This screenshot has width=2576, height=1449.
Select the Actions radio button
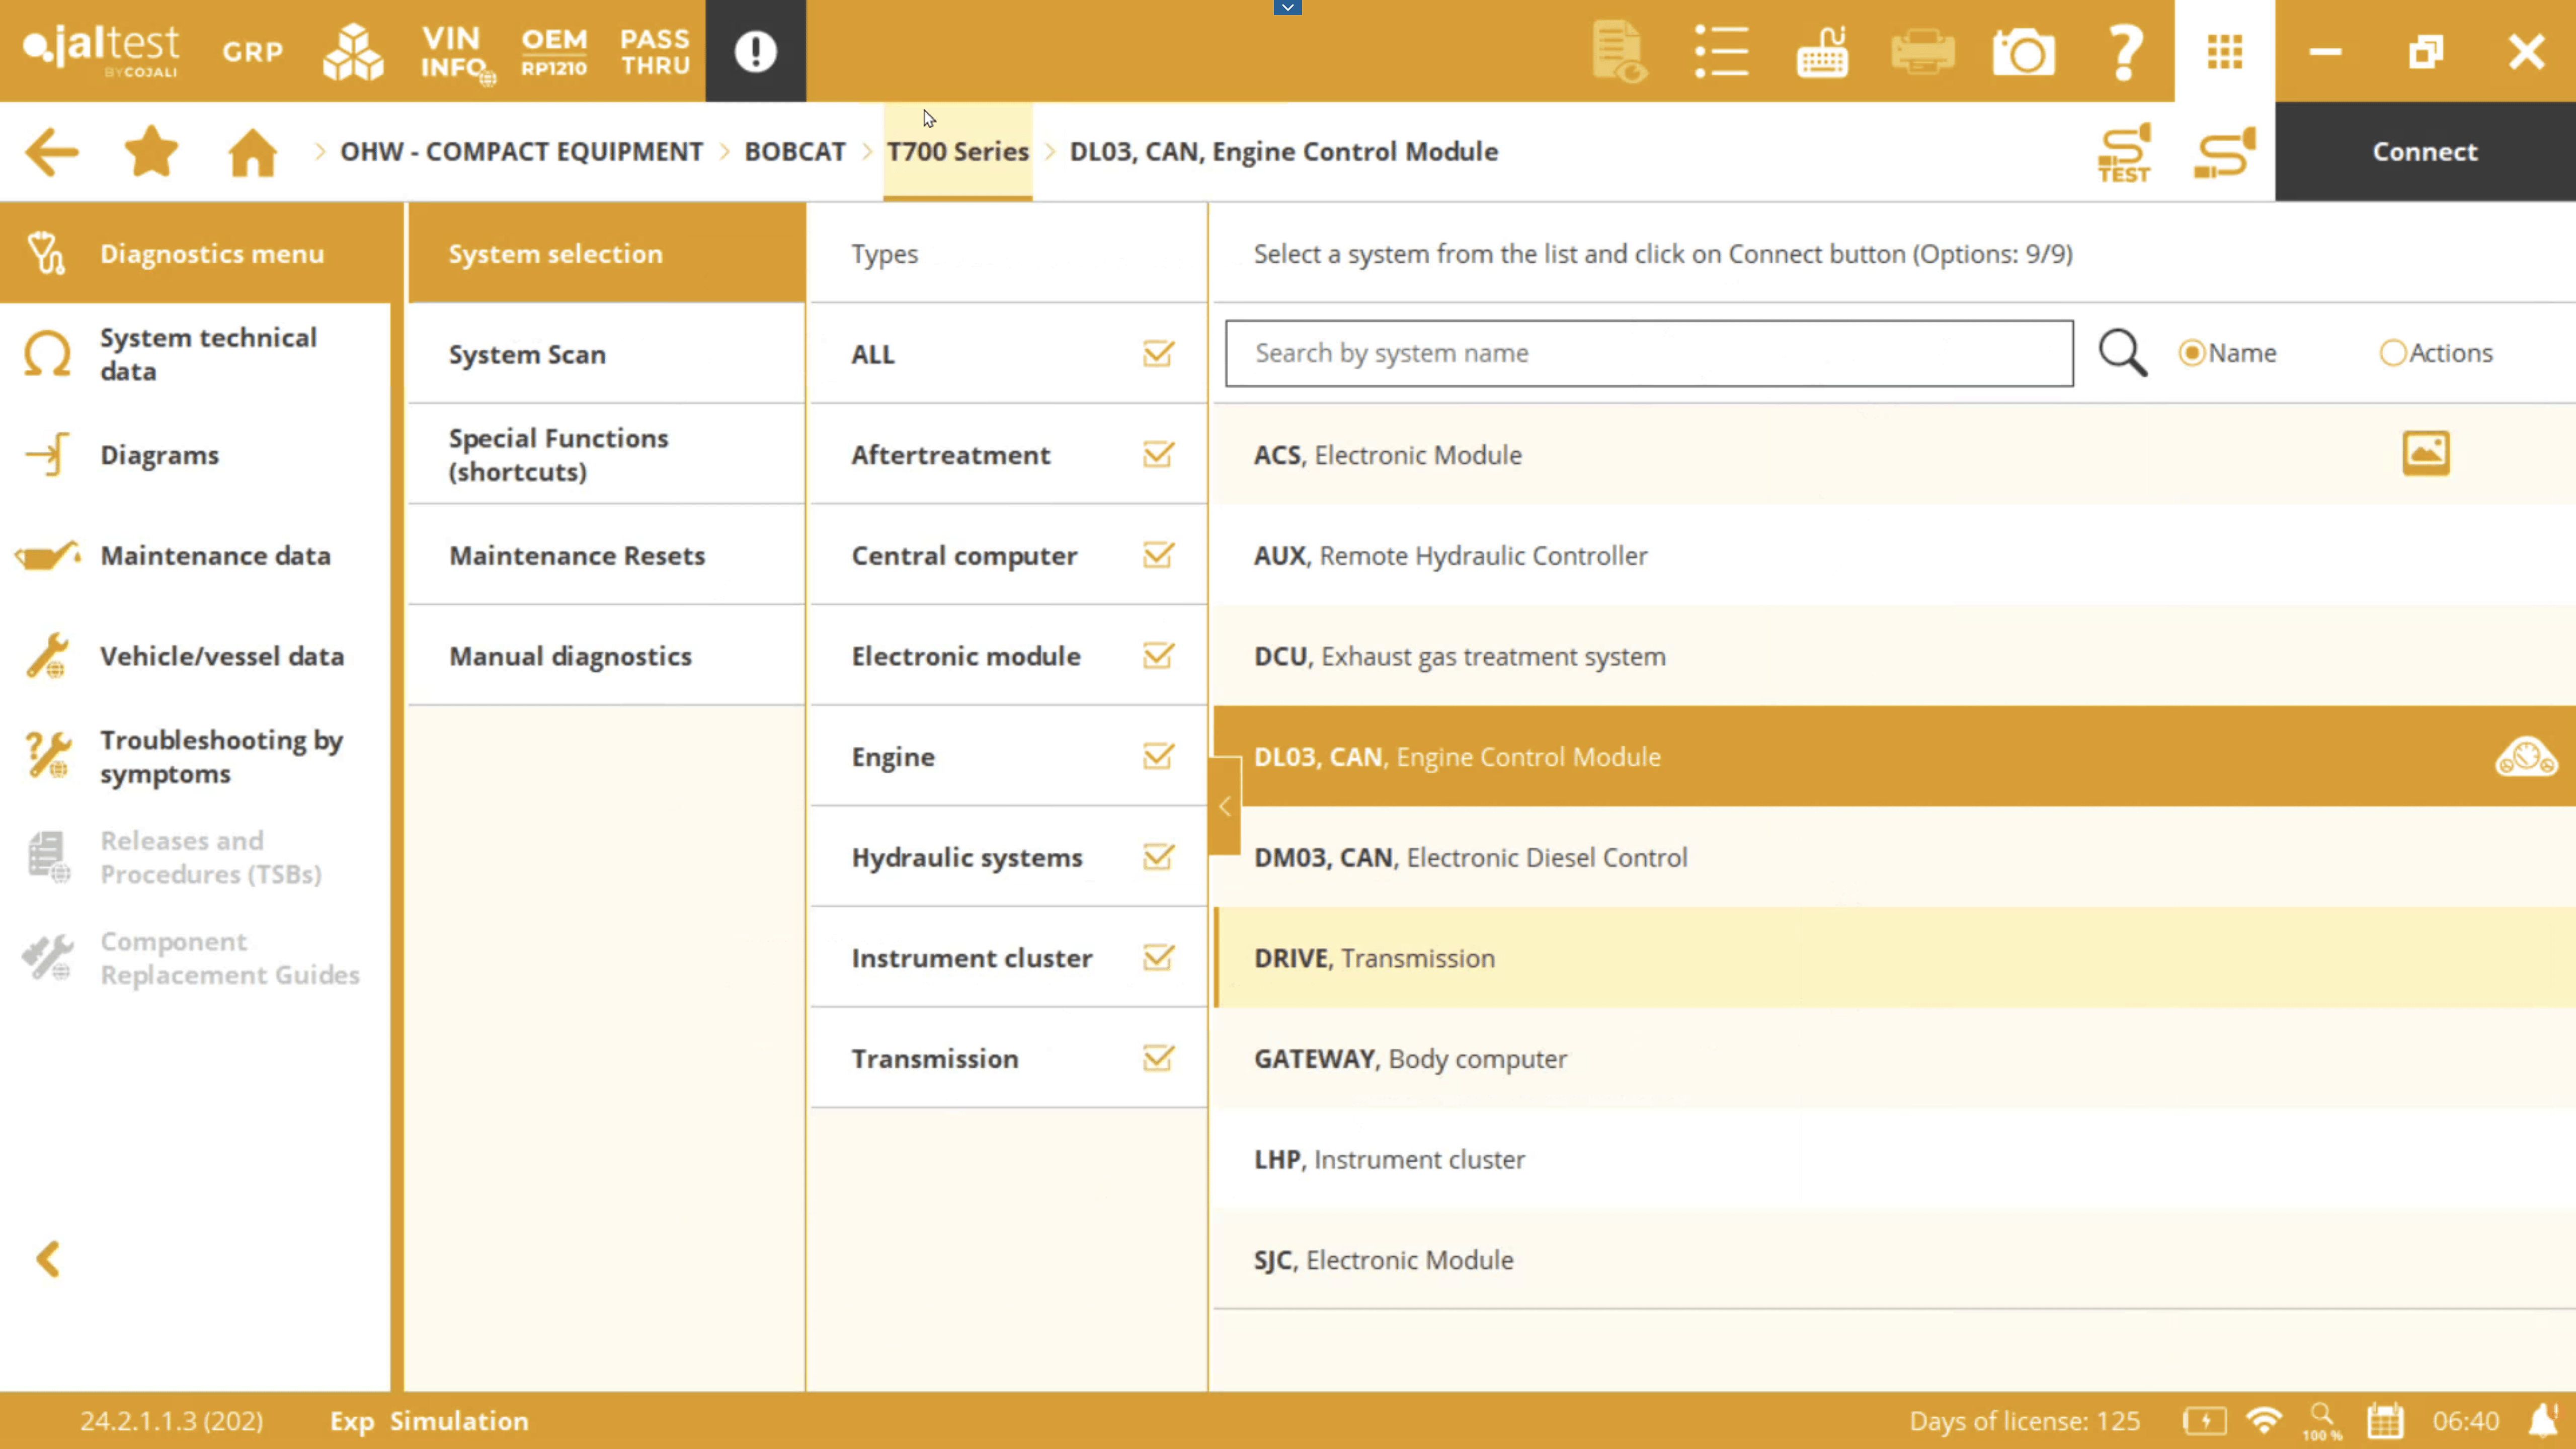pyautogui.click(x=2392, y=353)
